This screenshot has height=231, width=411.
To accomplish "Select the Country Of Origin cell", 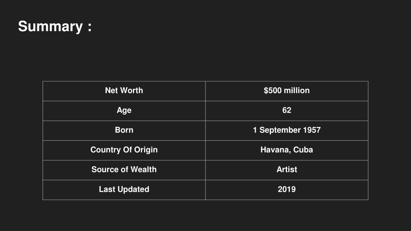I will [124, 150].
